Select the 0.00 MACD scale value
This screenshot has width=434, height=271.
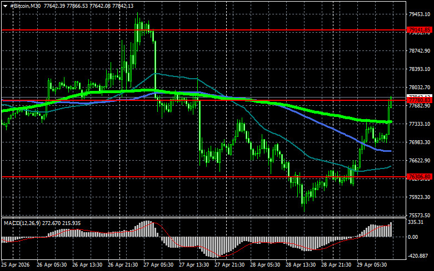click(x=413, y=237)
